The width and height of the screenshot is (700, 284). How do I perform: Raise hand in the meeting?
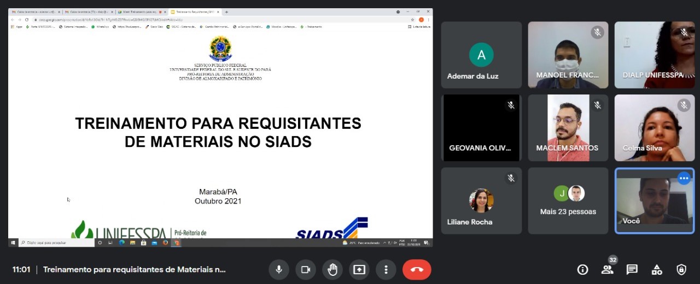[332, 269]
